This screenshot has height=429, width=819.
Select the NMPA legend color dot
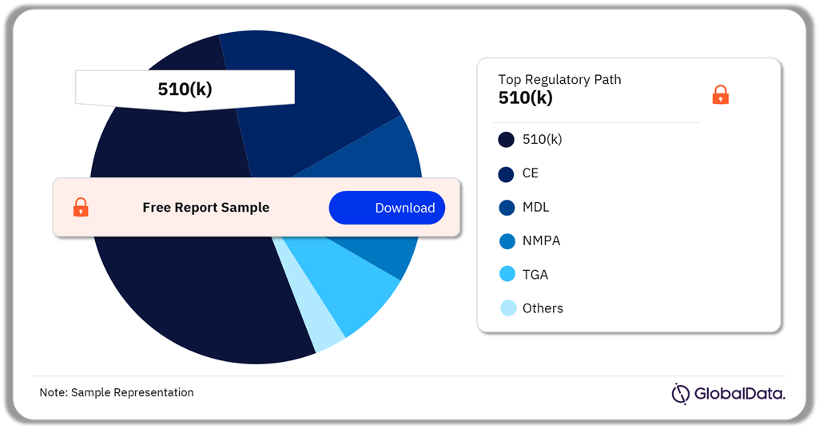(x=507, y=241)
